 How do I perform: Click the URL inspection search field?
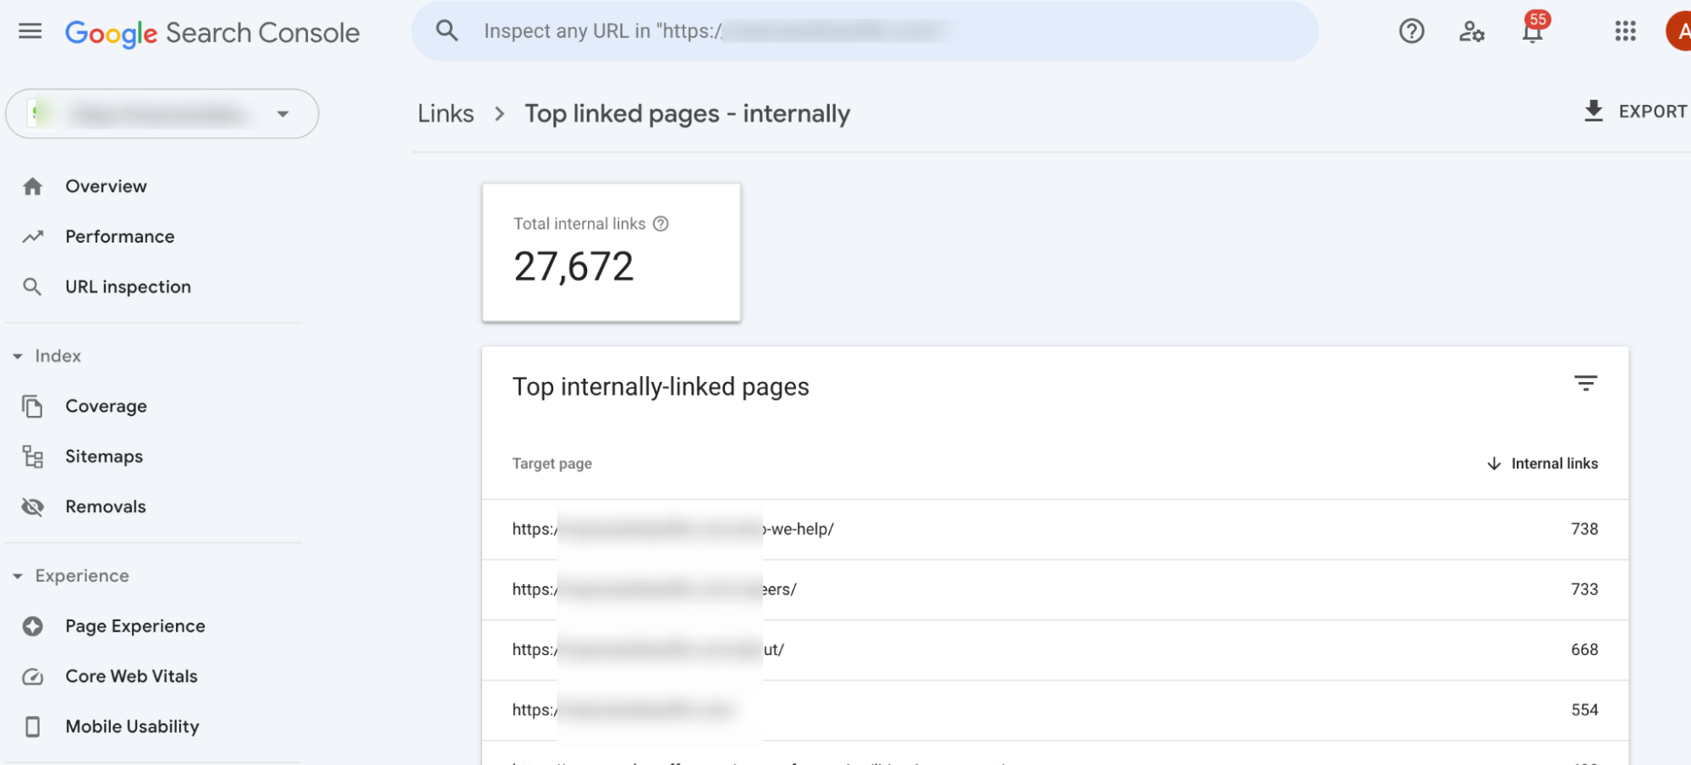click(x=863, y=30)
